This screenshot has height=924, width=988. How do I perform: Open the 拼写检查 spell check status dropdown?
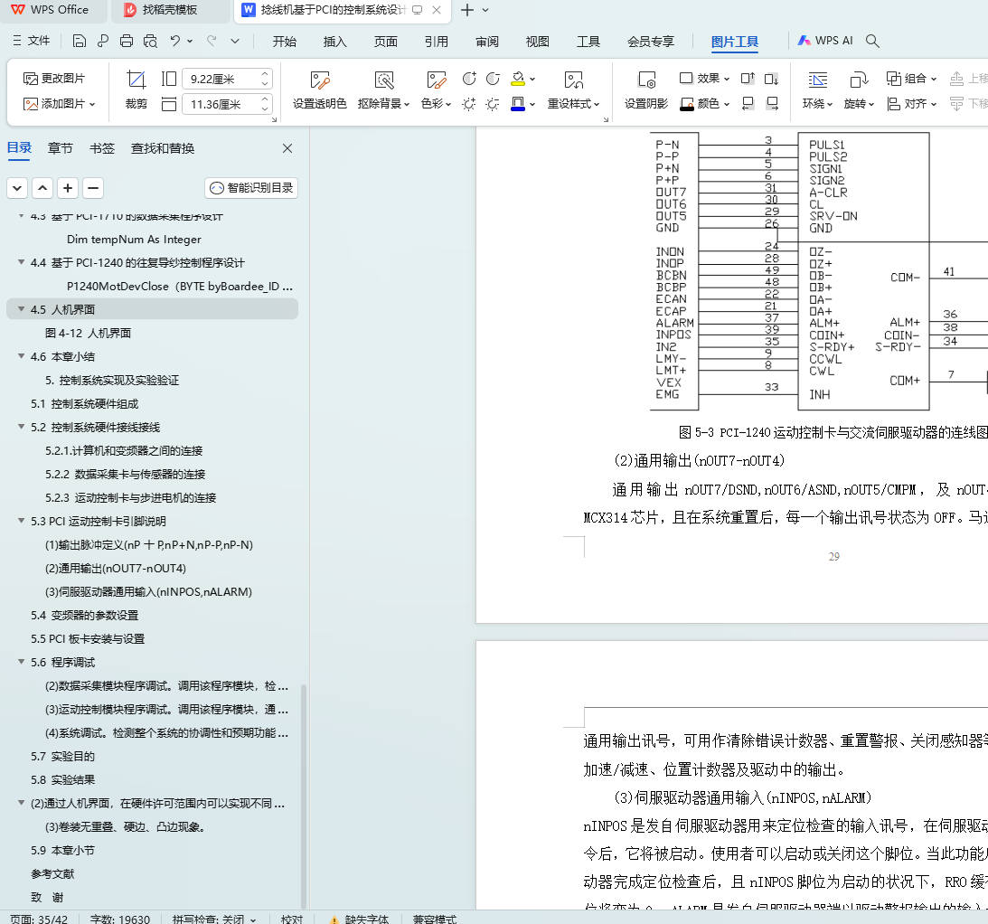coord(214,919)
